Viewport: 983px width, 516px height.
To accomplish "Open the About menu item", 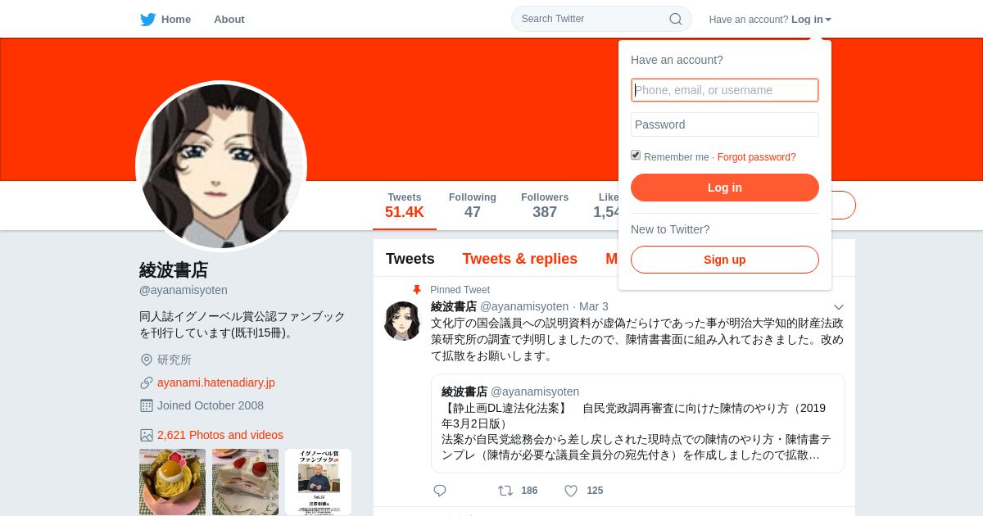I will [229, 19].
